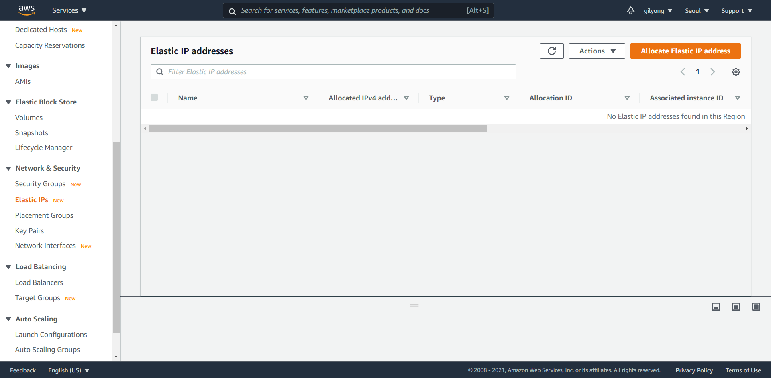Collapse the Auto Scaling section
The image size is (771, 378).
click(x=8, y=319)
